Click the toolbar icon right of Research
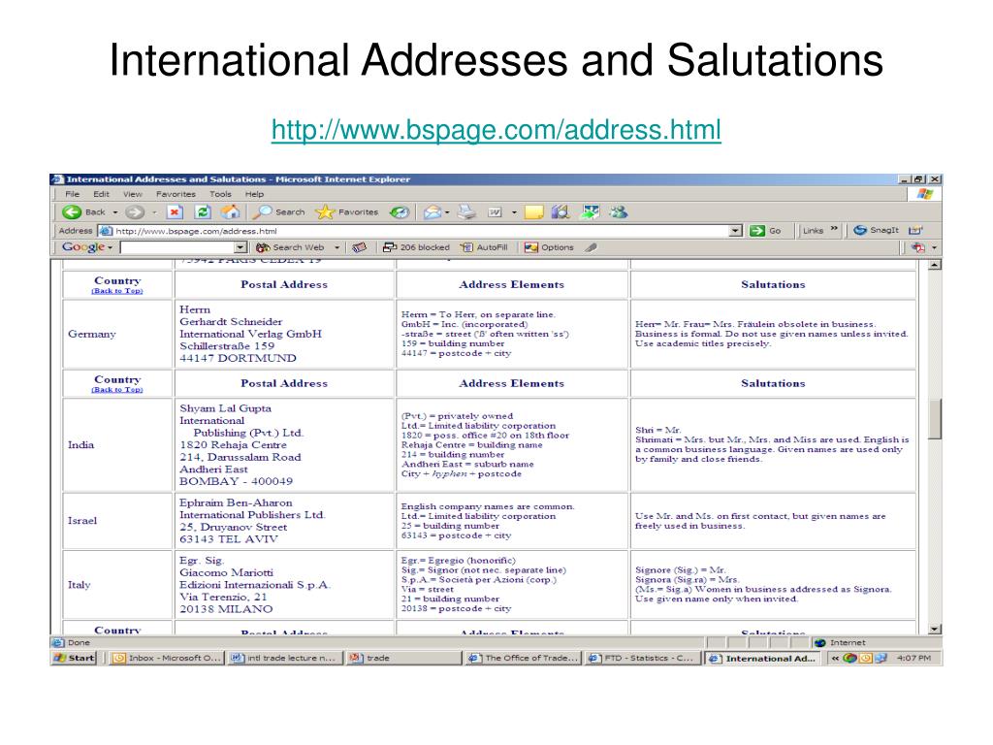 (x=591, y=212)
